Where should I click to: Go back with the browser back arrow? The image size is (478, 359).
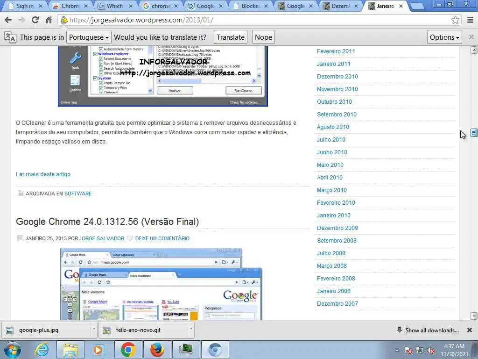point(8,20)
